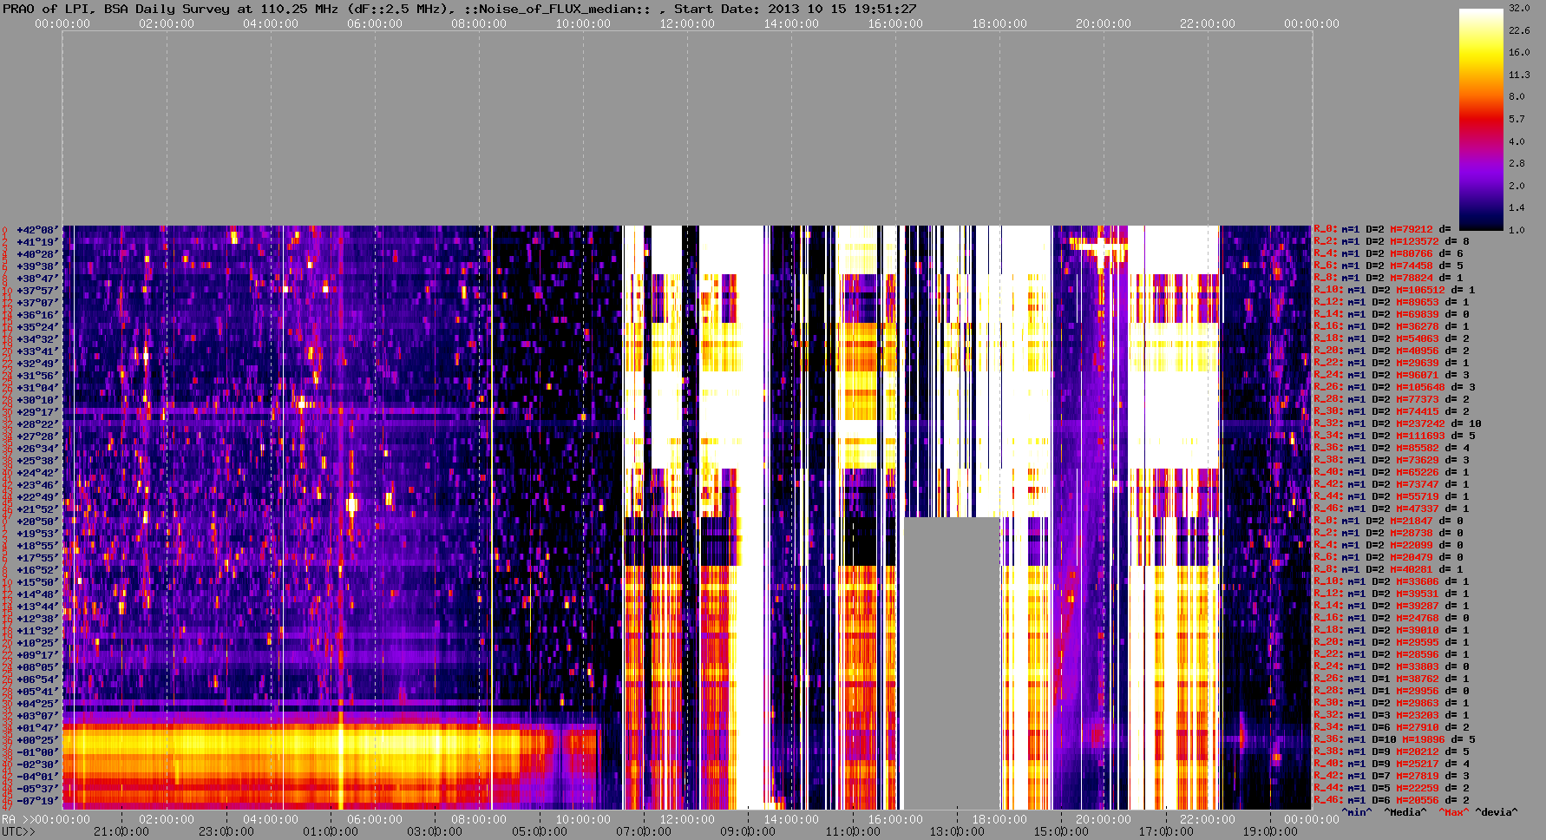The image size is (1546, 840).
Task: Click declination label +06°54'
Action: click(37, 679)
